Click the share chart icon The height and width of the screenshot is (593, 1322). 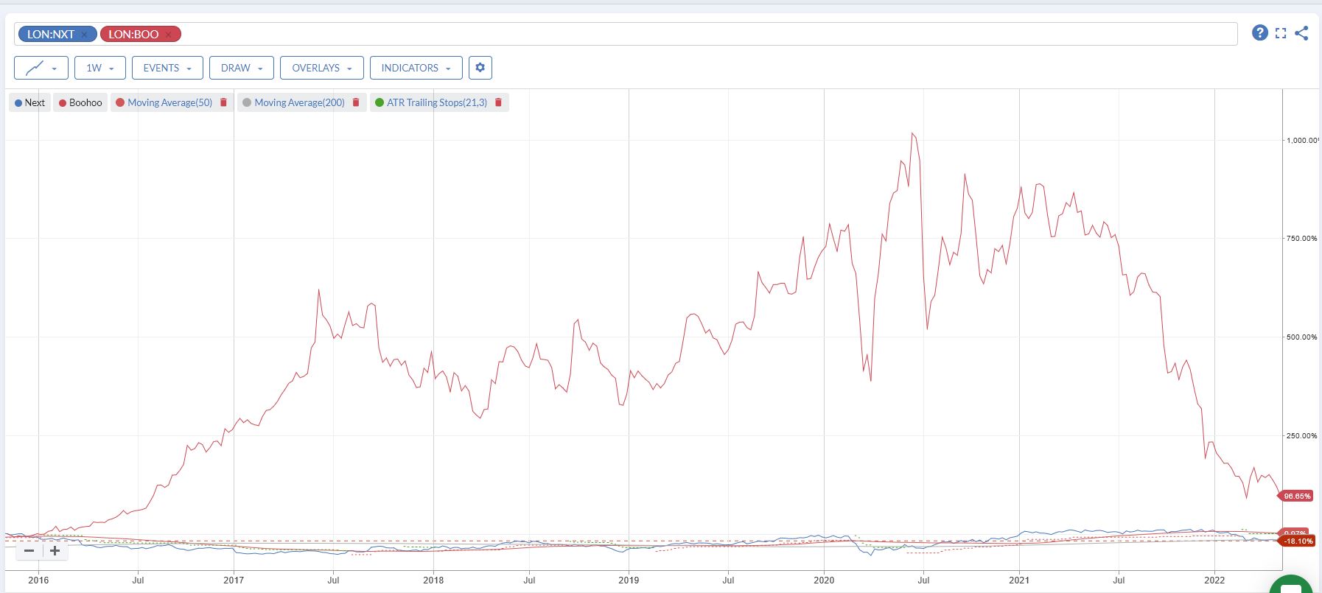[x=1301, y=33]
